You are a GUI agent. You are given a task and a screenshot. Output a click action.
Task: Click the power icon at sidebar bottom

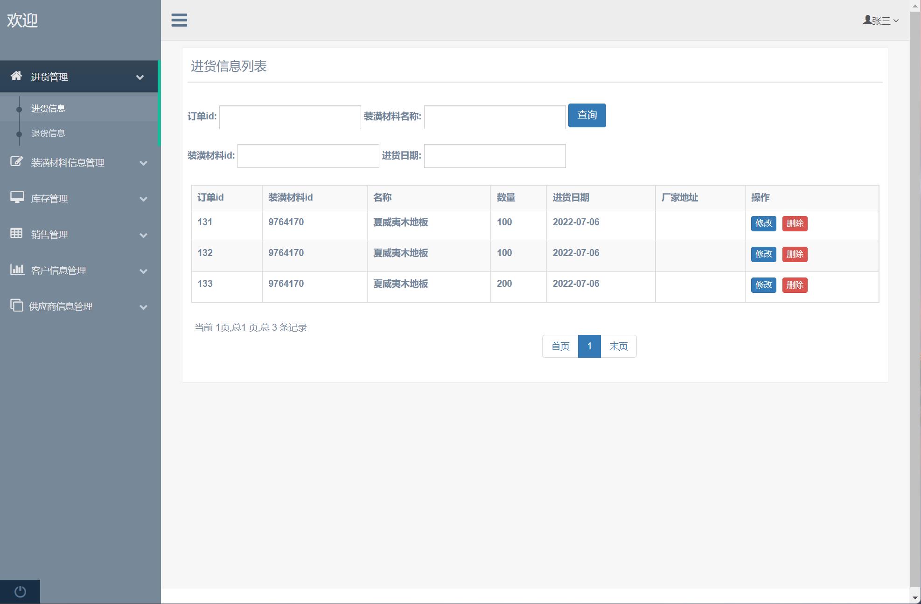[x=20, y=591]
